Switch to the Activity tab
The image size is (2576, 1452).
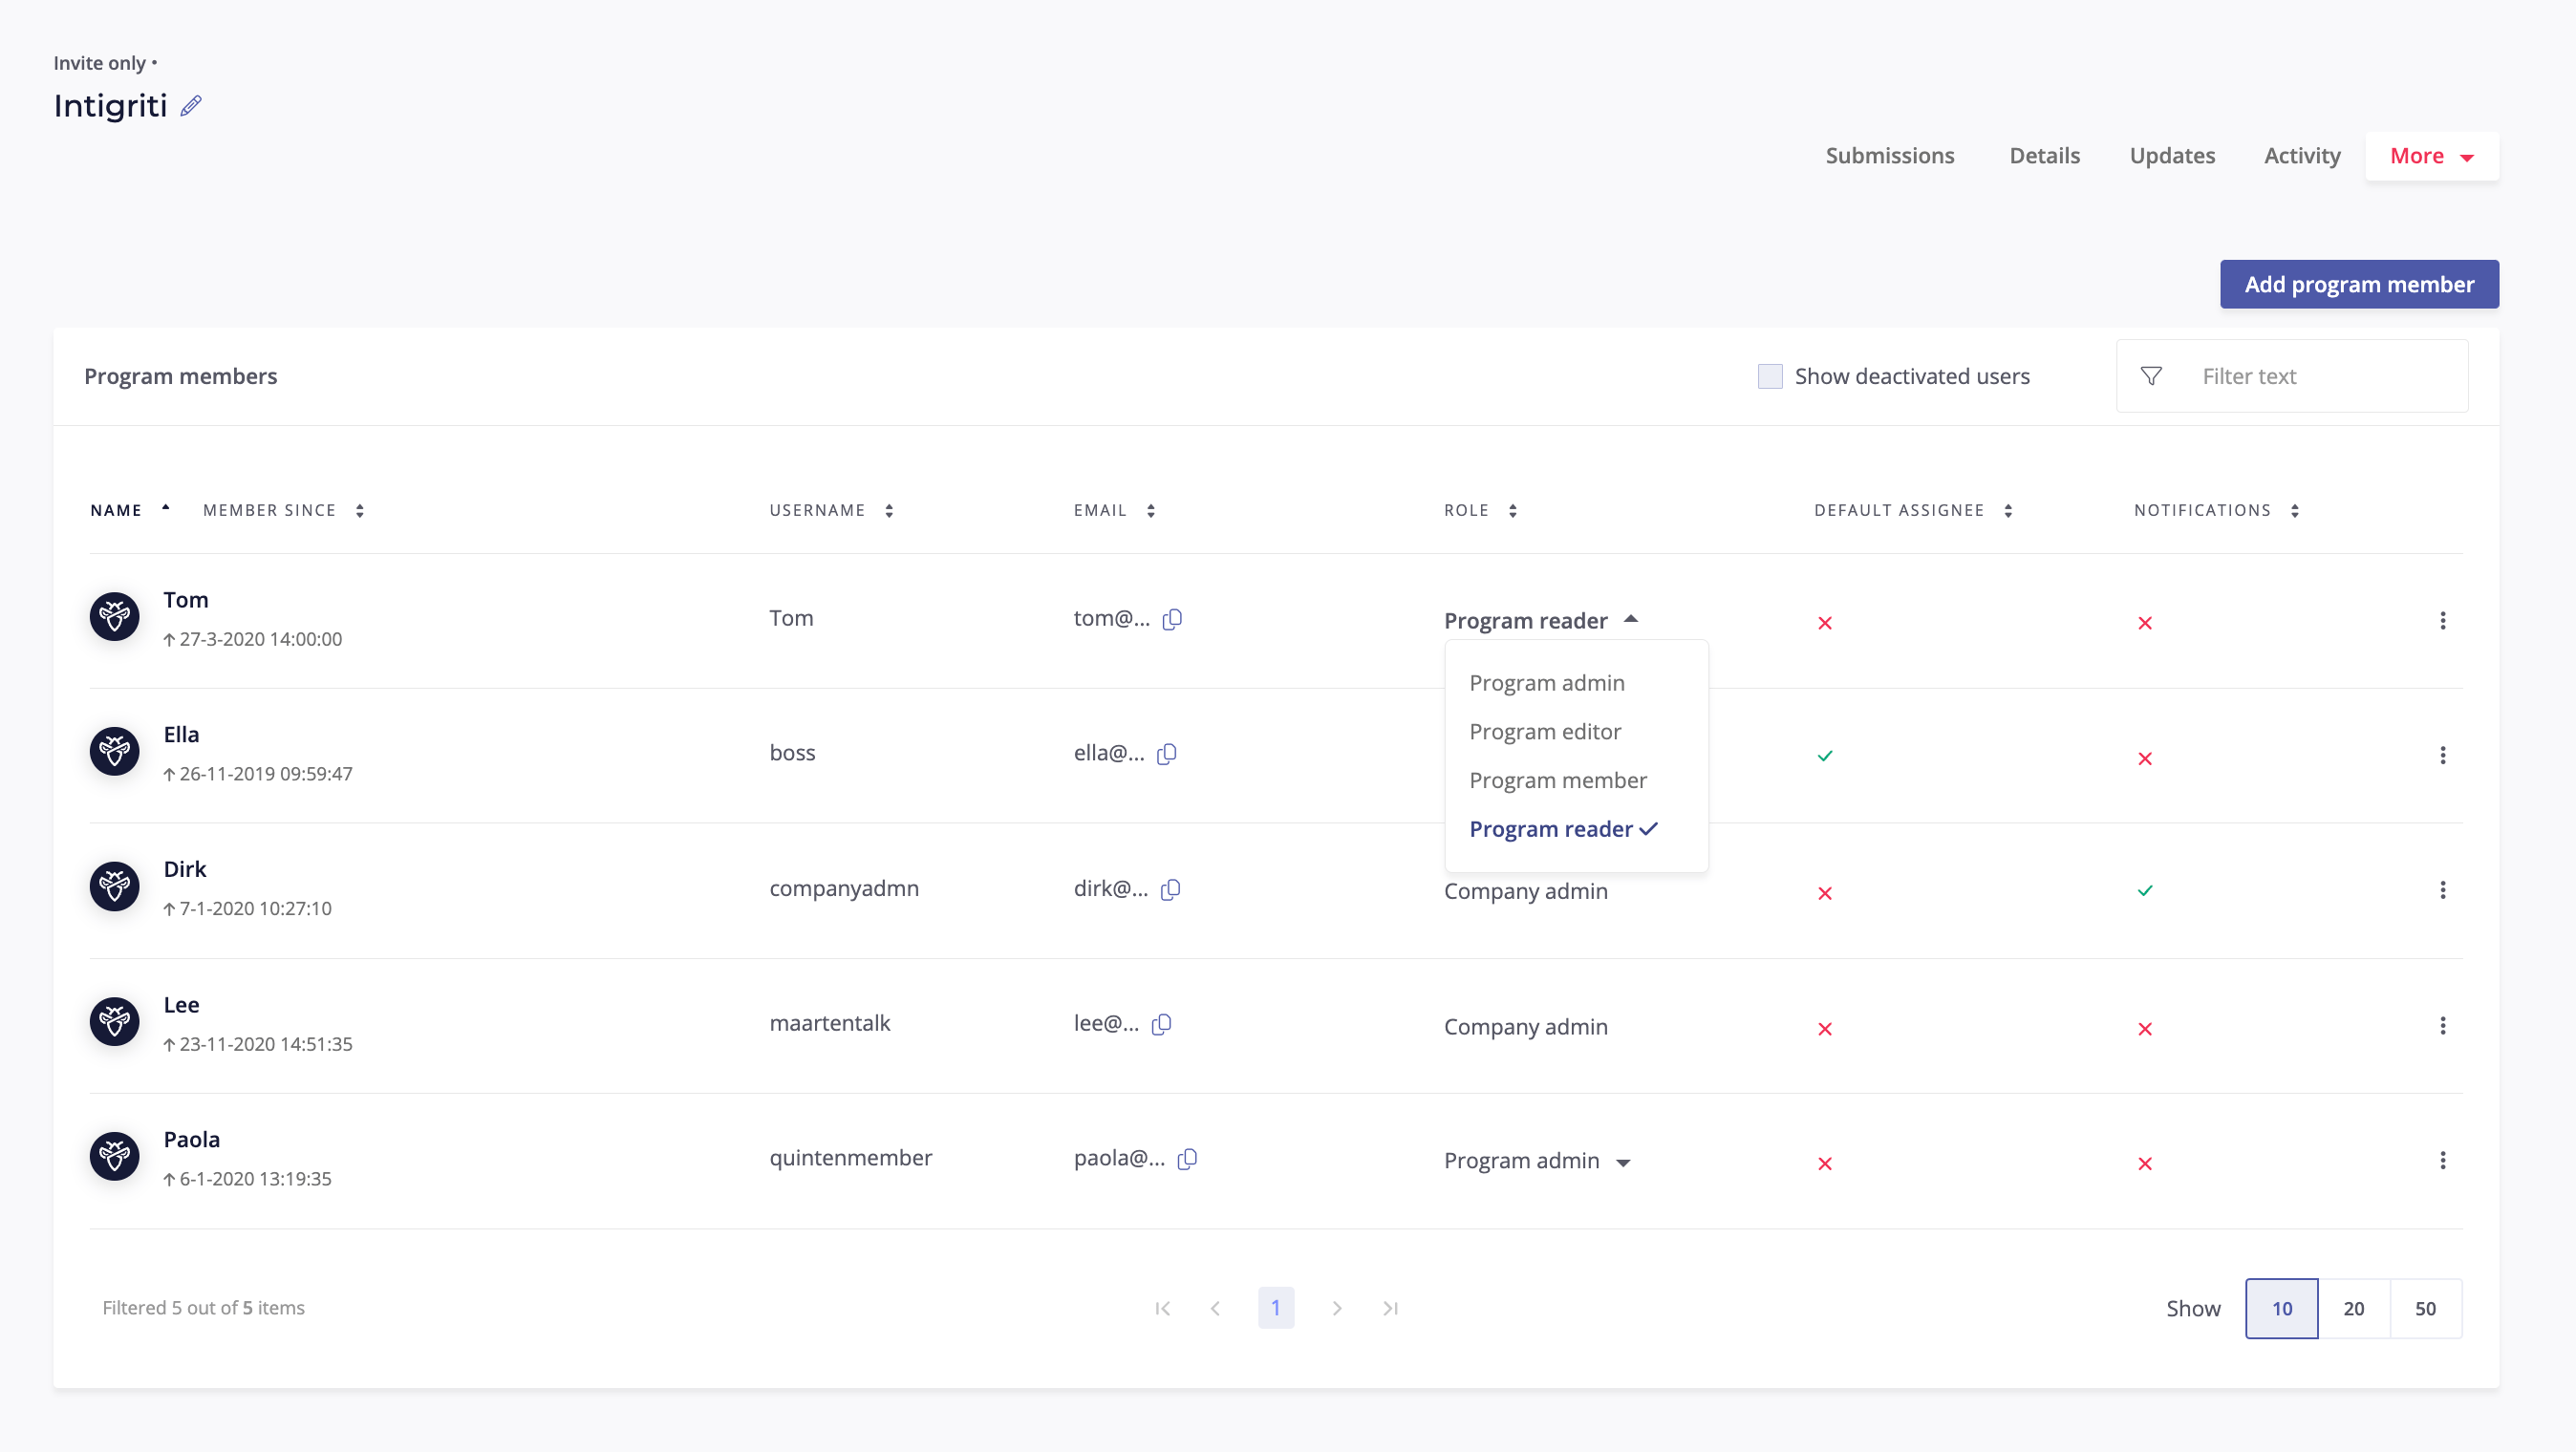[x=2302, y=156]
